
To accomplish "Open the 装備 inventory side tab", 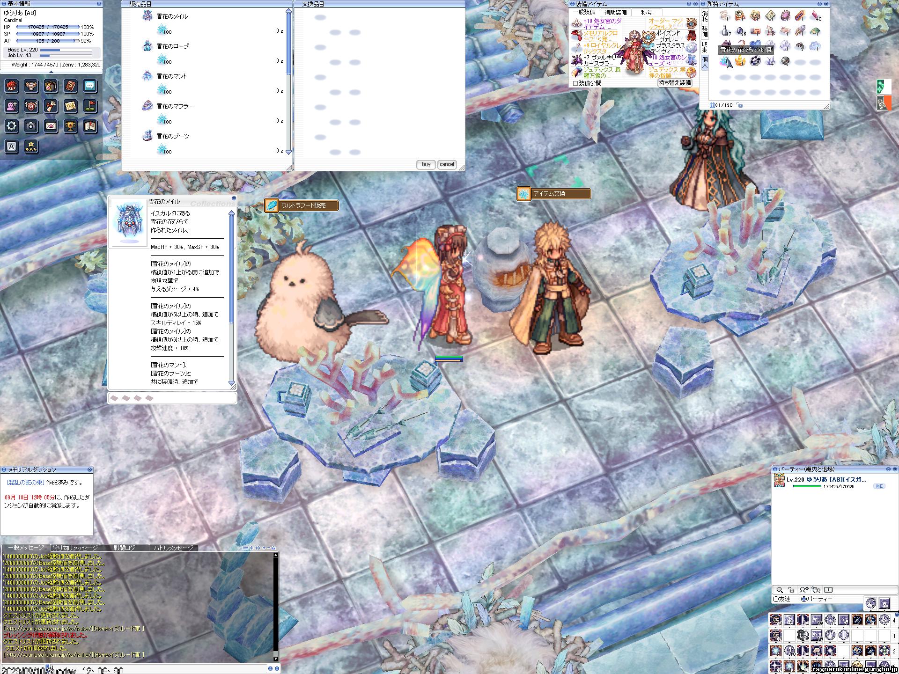I will coord(705,32).
